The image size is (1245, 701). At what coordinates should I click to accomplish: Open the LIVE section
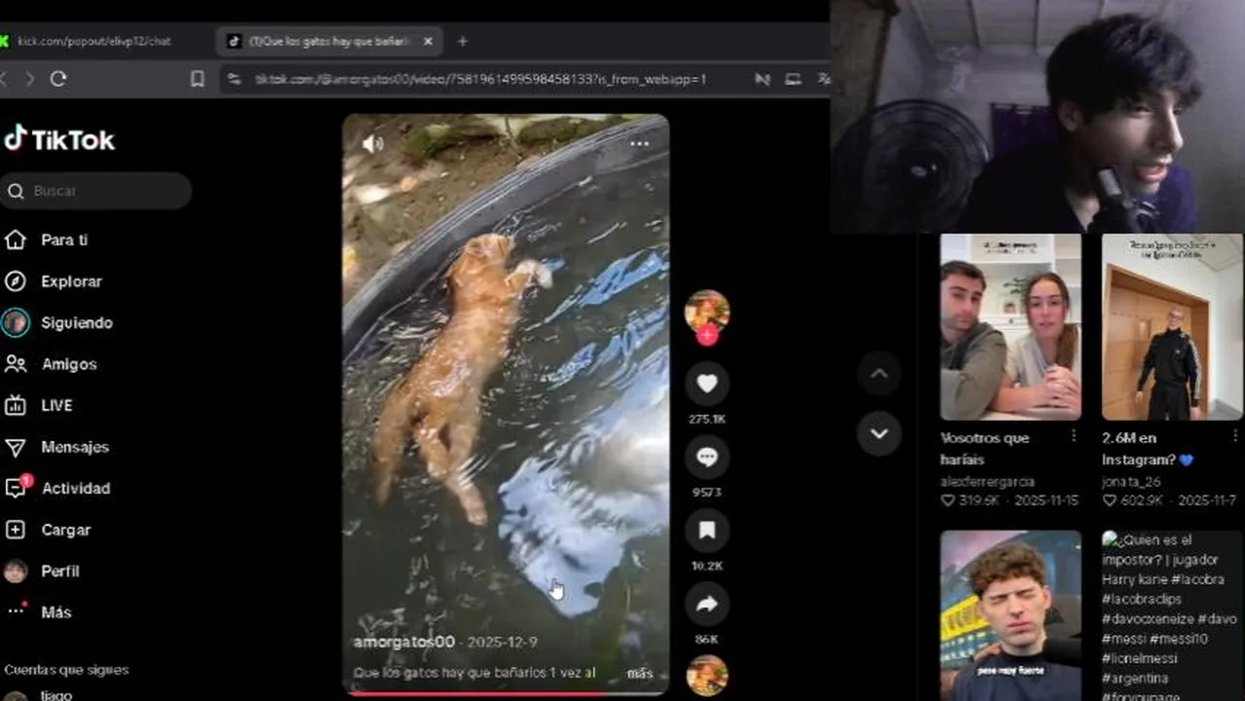[57, 405]
